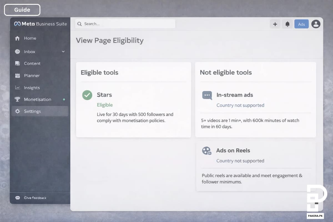Click the Stars title text
This screenshot has width=333, height=222.
pos(104,95)
